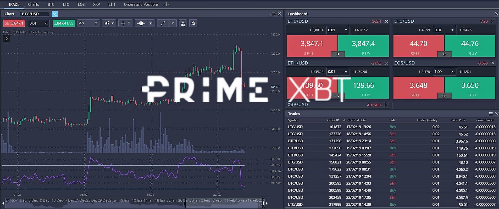Image resolution: width=499 pixels, height=209 pixels.
Task: Expand chart type dropdown arrow
Action: (113, 23)
